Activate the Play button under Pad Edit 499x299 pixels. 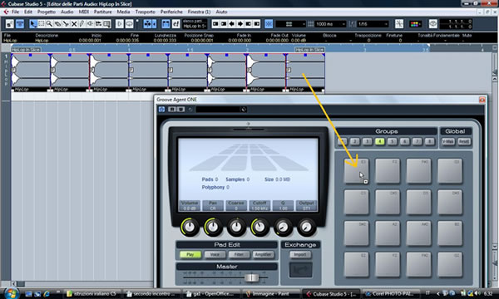click(x=190, y=254)
